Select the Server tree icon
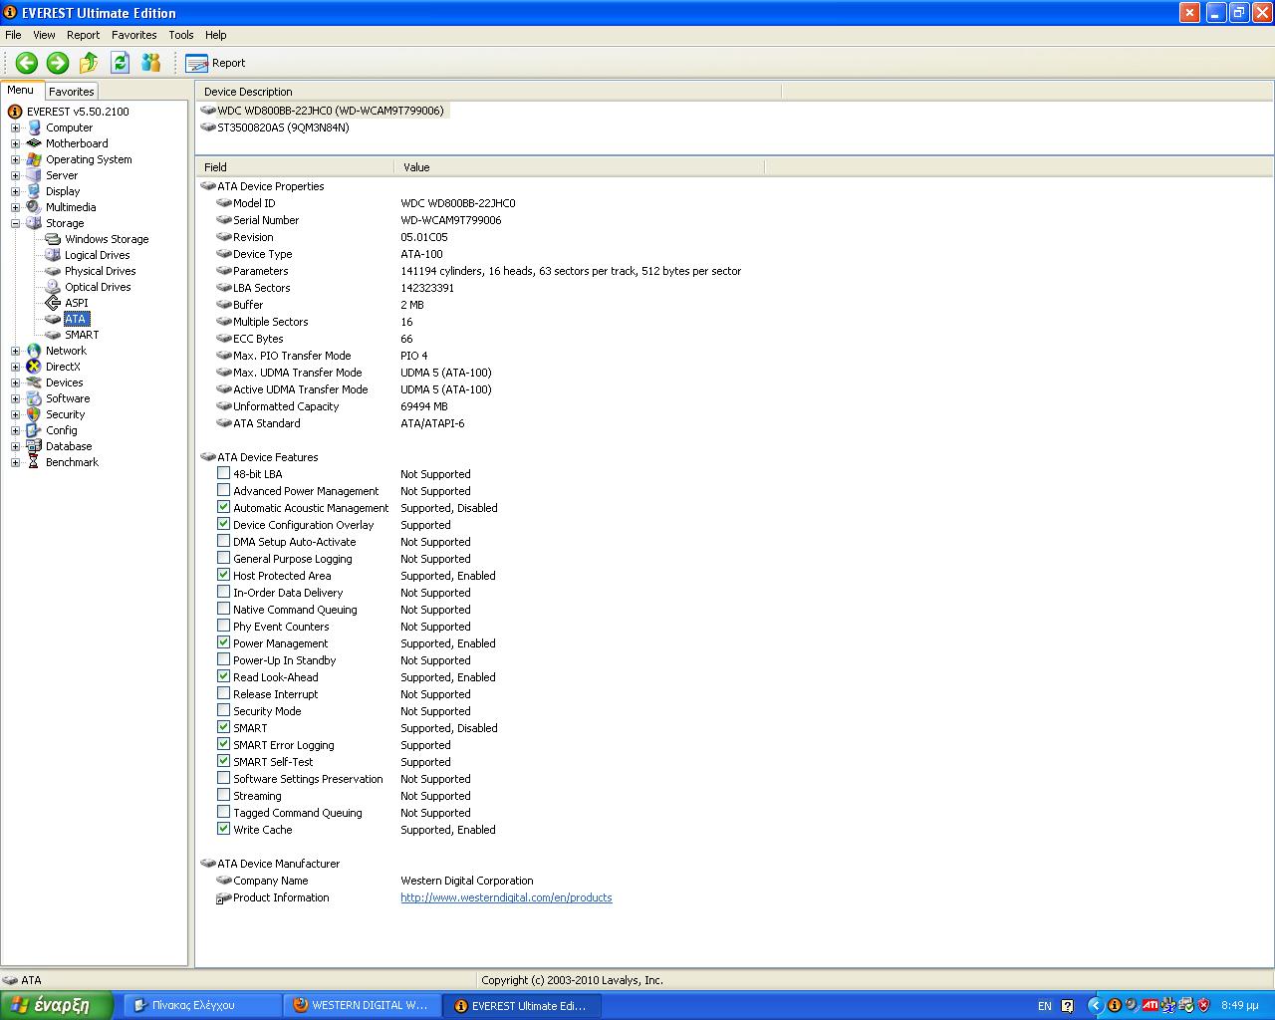The height and width of the screenshot is (1020, 1275). point(34,175)
